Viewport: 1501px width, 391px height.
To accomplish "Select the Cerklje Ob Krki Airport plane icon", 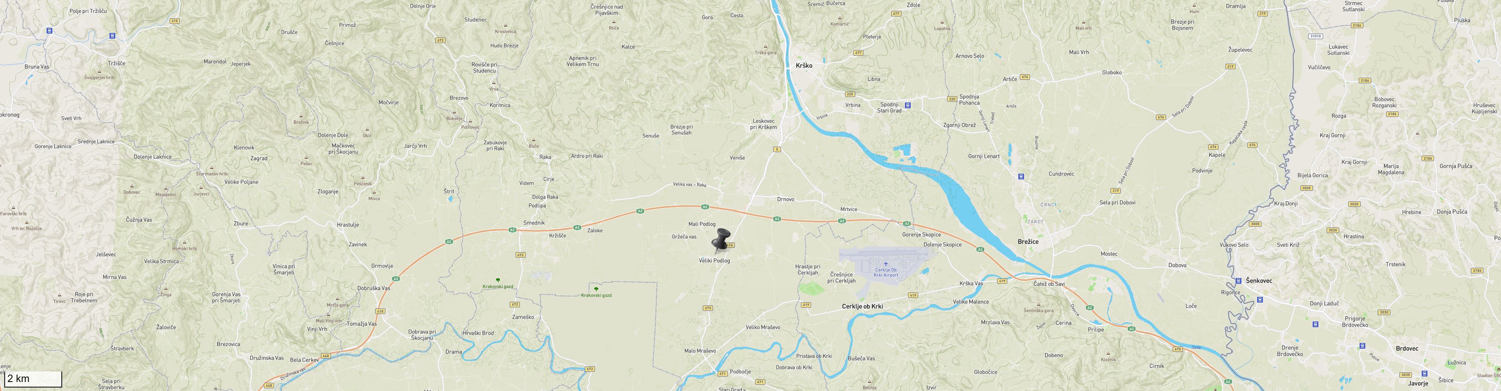I will pyautogui.click(x=886, y=264).
